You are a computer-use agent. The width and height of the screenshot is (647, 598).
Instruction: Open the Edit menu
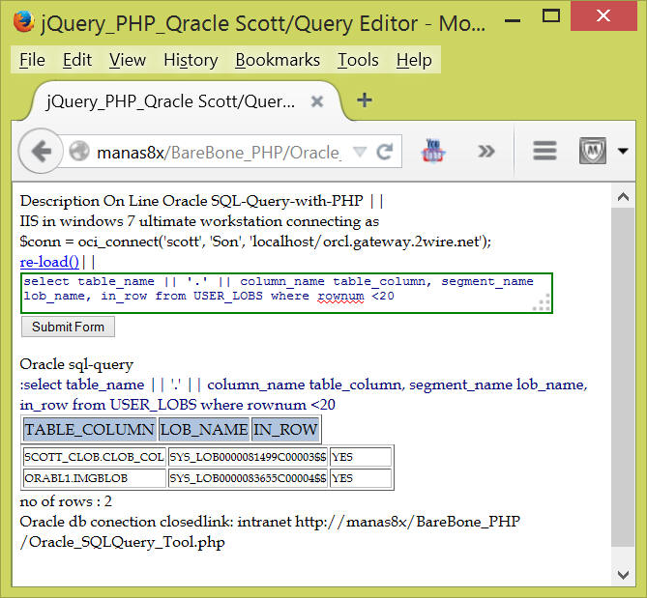pyautogui.click(x=77, y=60)
